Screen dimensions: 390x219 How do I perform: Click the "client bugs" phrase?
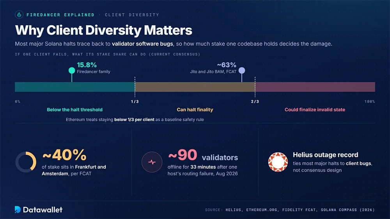point(358,163)
